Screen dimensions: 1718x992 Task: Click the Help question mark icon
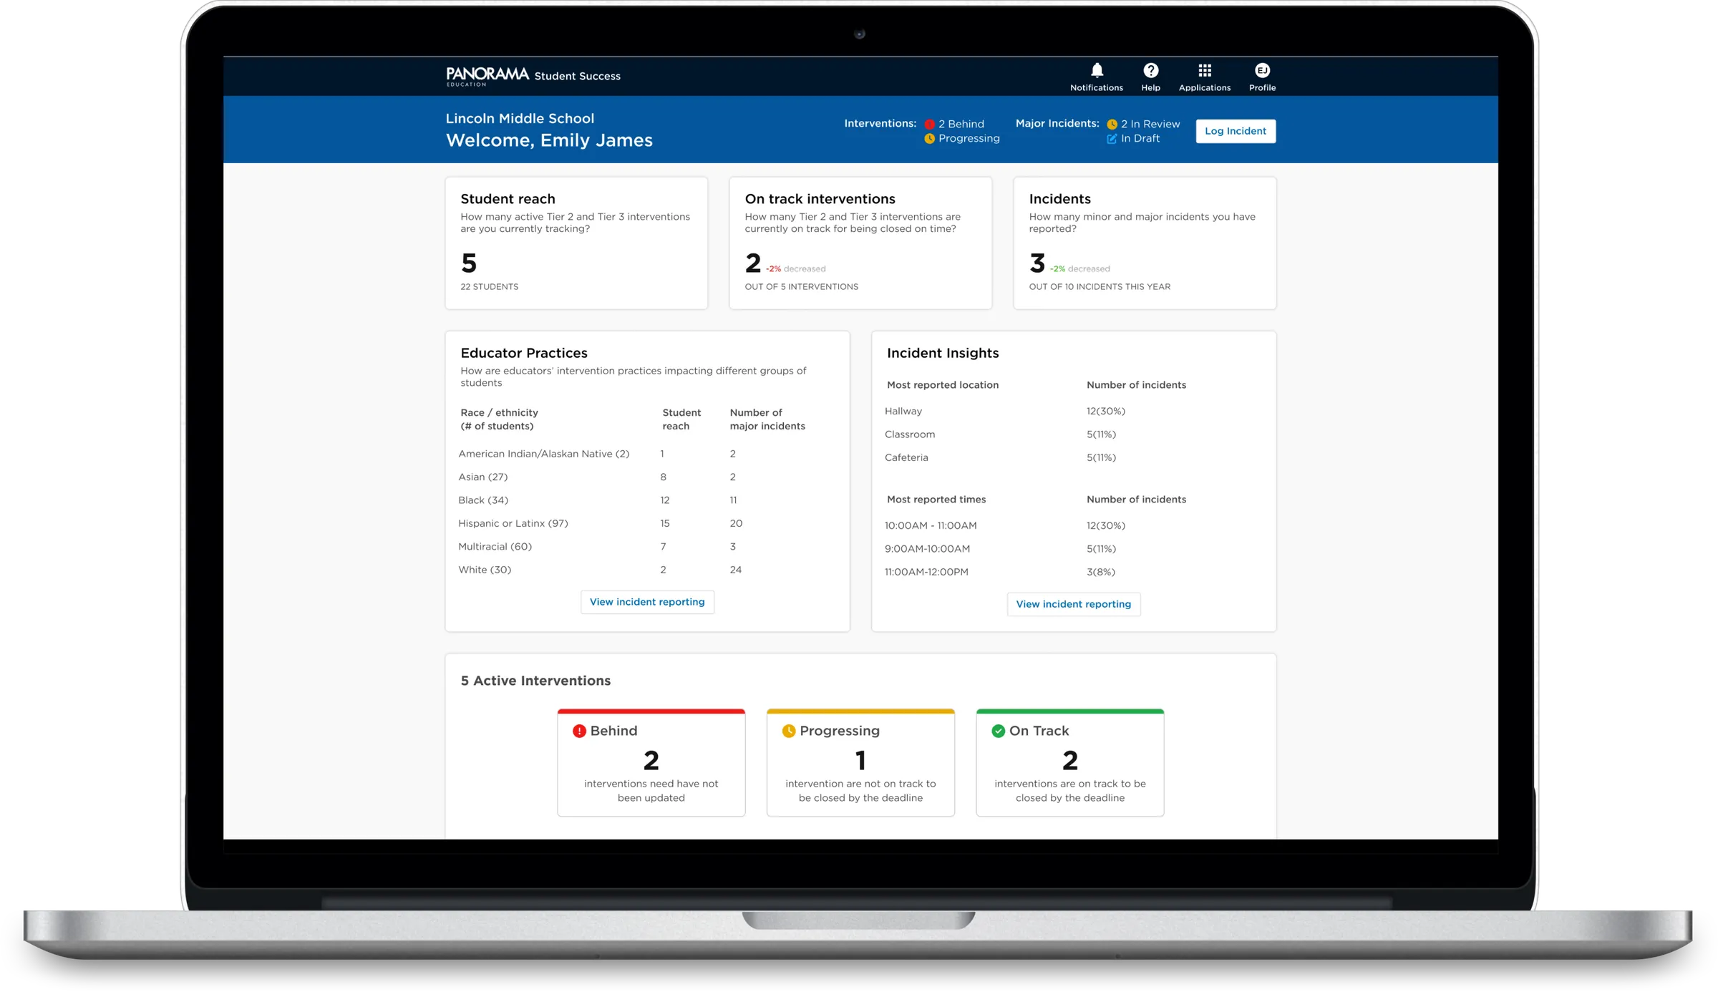coord(1150,70)
